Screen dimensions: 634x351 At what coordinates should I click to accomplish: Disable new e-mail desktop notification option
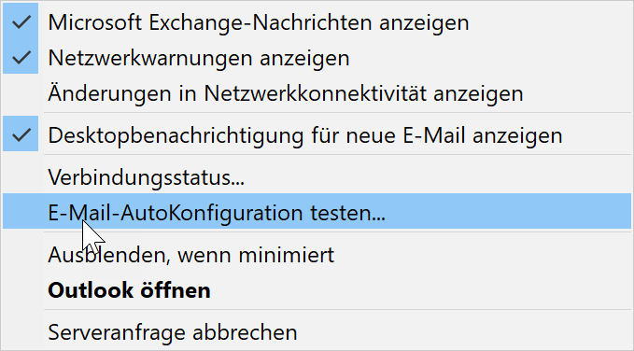click(x=317, y=133)
